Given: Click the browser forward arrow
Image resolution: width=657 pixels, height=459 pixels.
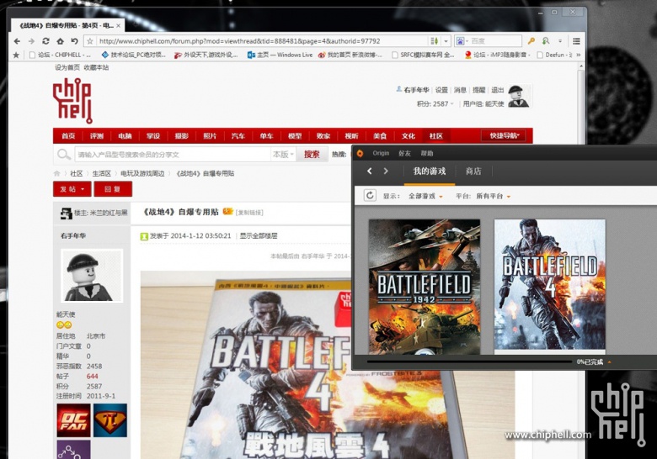Looking at the screenshot, I should click(x=31, y=41).
